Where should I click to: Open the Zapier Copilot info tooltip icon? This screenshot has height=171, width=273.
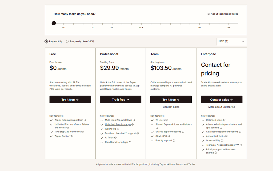[x=72, y=136]
